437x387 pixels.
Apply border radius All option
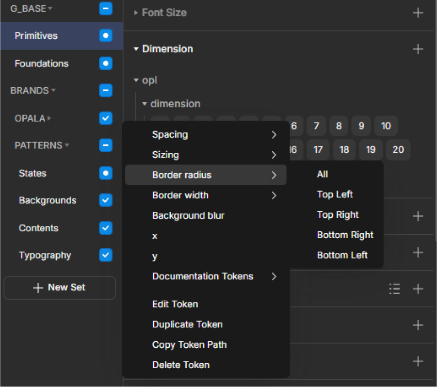pyautogui.click(x=323, y=174)
